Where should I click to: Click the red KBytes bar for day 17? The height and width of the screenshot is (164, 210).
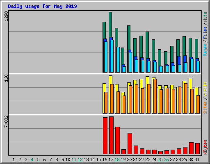(x=111, y=135)
